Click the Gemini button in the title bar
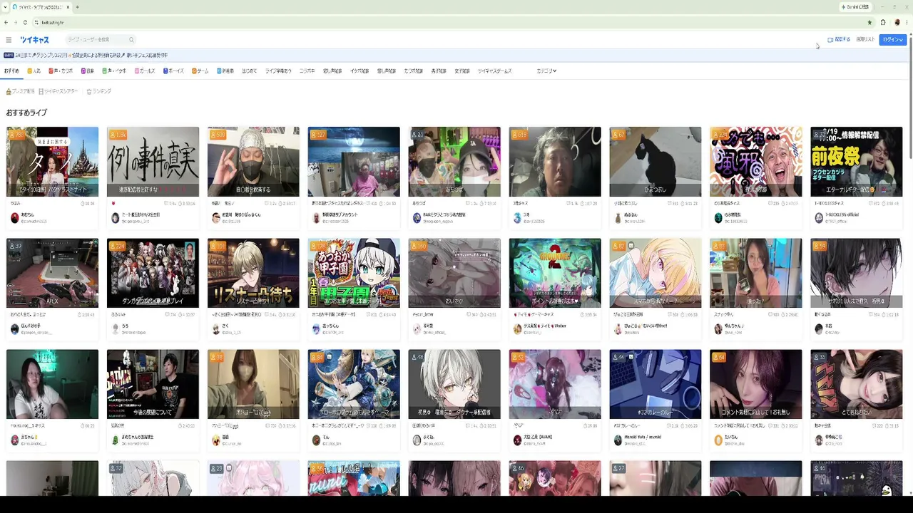 (855, 7)
